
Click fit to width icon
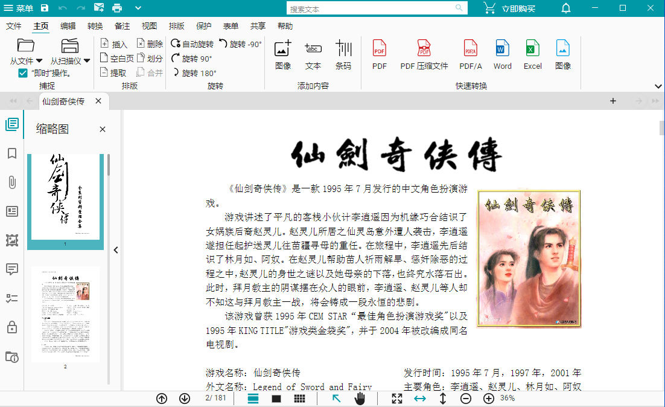click(420, 399)
